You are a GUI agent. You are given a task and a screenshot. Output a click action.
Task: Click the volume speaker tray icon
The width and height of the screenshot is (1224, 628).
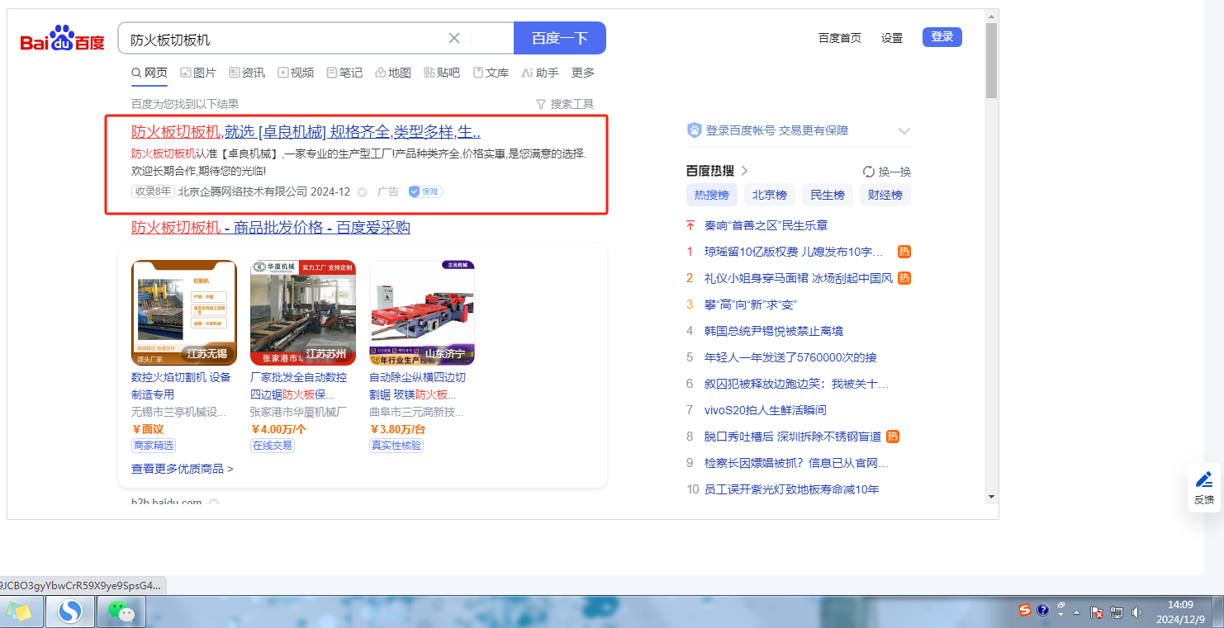tap(1136, 612)
